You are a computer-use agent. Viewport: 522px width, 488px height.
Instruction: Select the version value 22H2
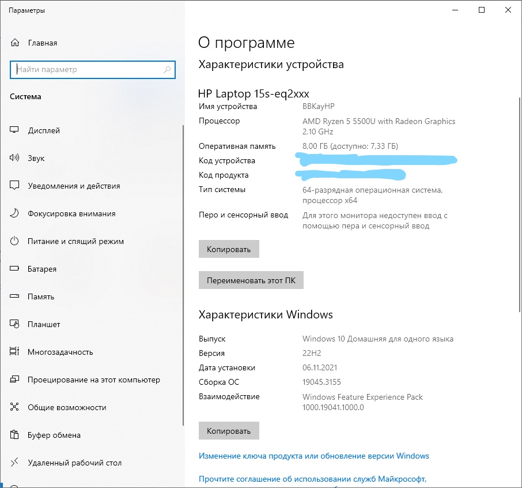312,353
